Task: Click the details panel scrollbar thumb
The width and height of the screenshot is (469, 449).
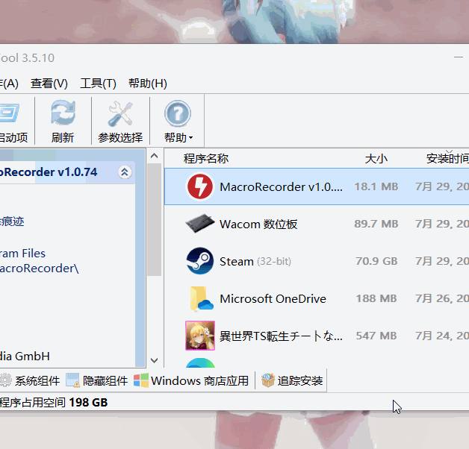Action: 155,219
